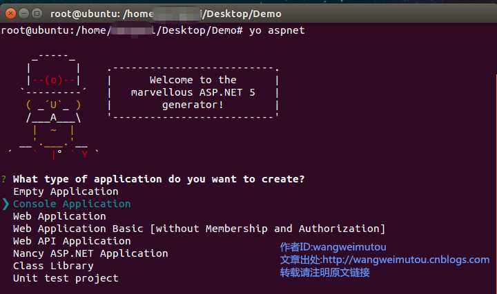Select Class Library option
The height and width of the screenshot is (294, 497).
click(x=53, y=266)
